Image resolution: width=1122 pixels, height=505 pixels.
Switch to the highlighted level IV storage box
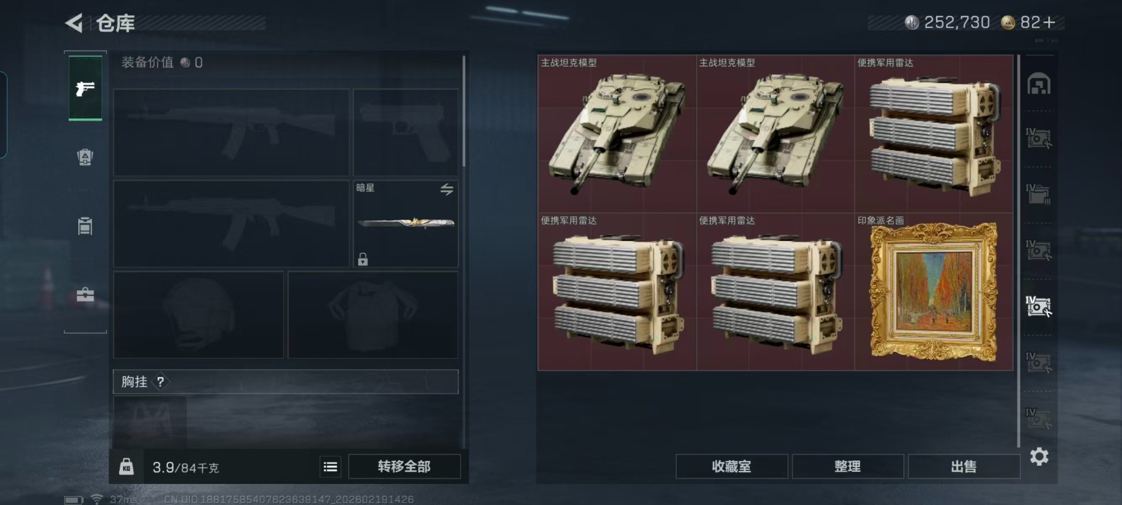coord(1039,306)
